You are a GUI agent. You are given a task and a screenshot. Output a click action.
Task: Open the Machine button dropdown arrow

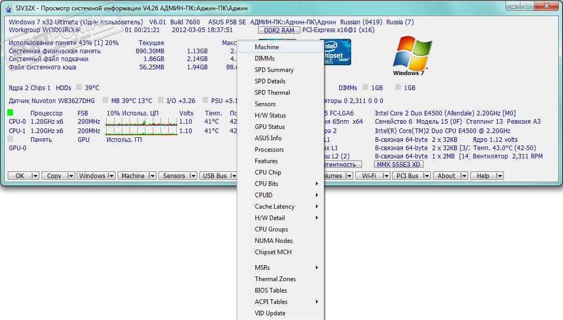click(152, 176)
